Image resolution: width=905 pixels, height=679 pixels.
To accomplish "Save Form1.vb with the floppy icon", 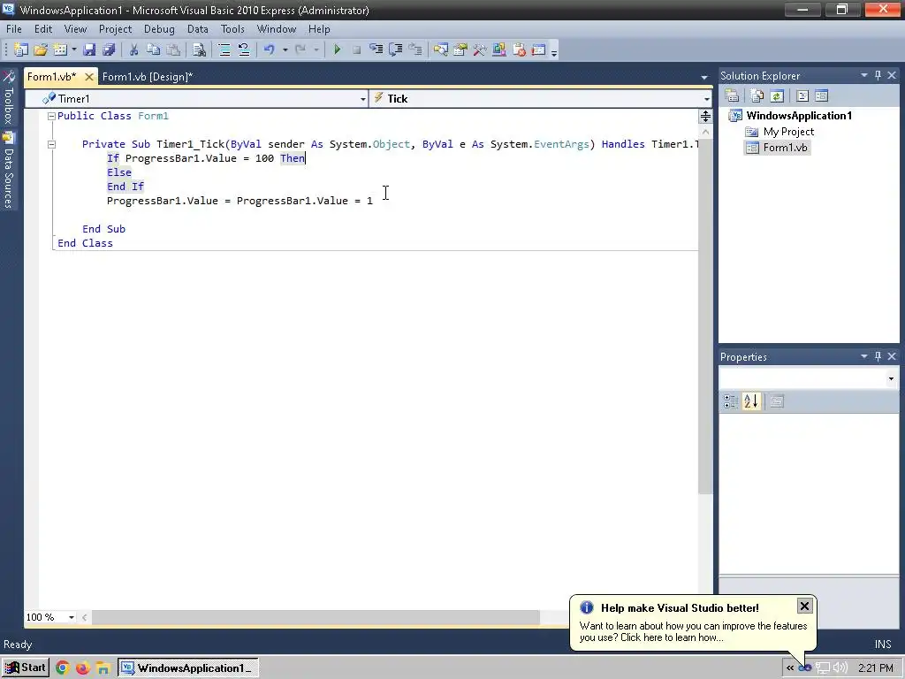I will click(89, 50).
